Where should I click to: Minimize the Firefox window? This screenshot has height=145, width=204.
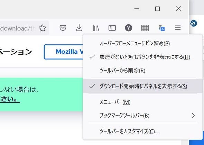pyautogui.click(x=137, y=9)
